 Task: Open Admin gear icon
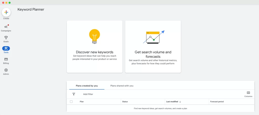6,70
